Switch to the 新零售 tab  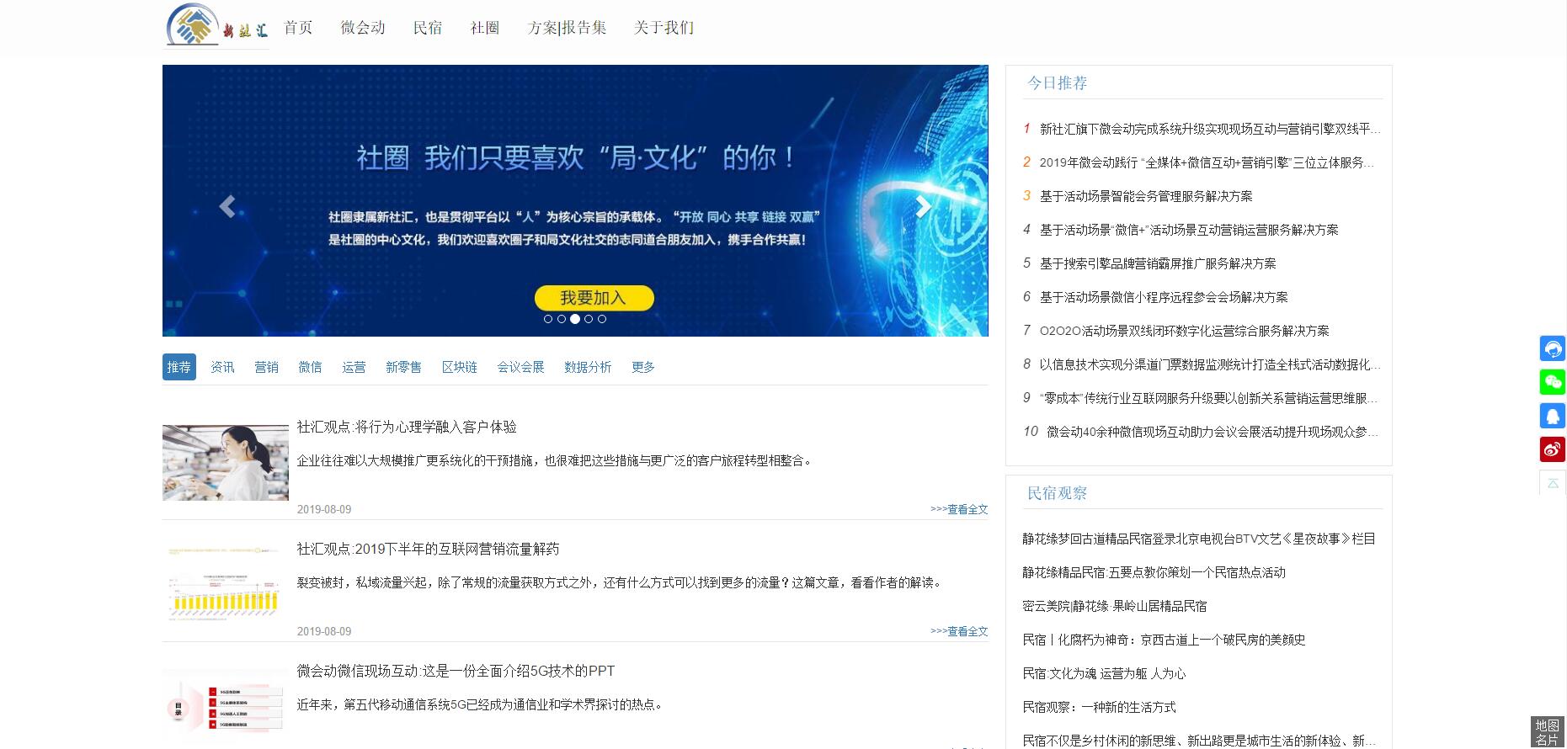[403, 367]
